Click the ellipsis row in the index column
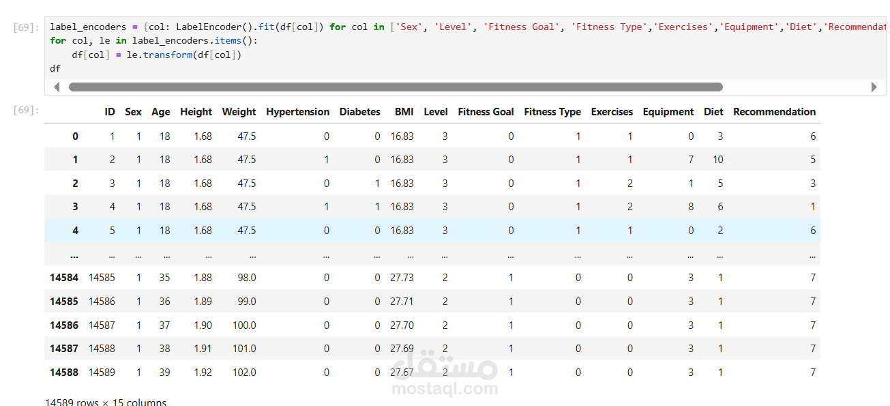Screen dimensions: 890x406 point(74,255)
